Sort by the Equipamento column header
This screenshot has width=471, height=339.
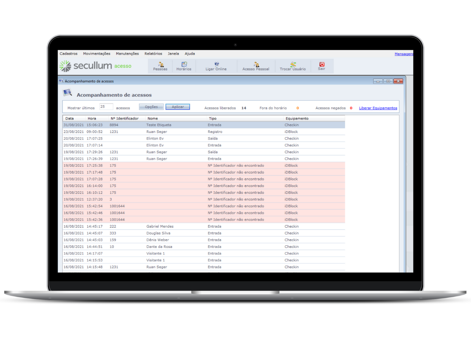297,118
